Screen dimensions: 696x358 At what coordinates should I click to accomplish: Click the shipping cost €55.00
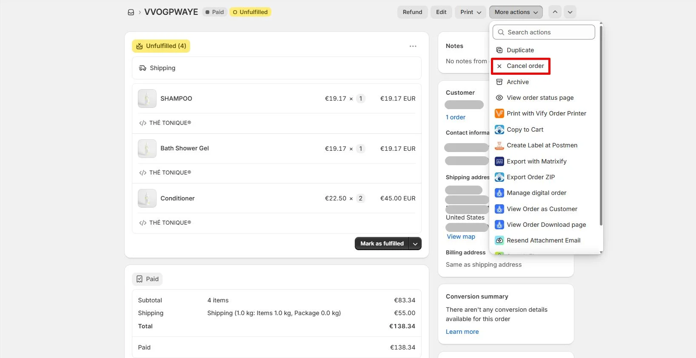tap(405, 313)
